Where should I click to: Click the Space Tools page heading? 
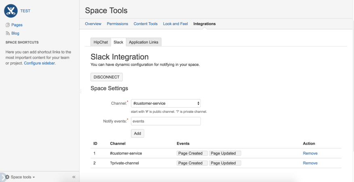(x=106, y=11)
